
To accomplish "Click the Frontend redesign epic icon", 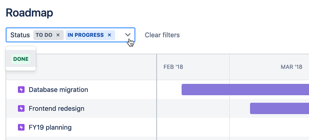I will (x=21, y=108).
